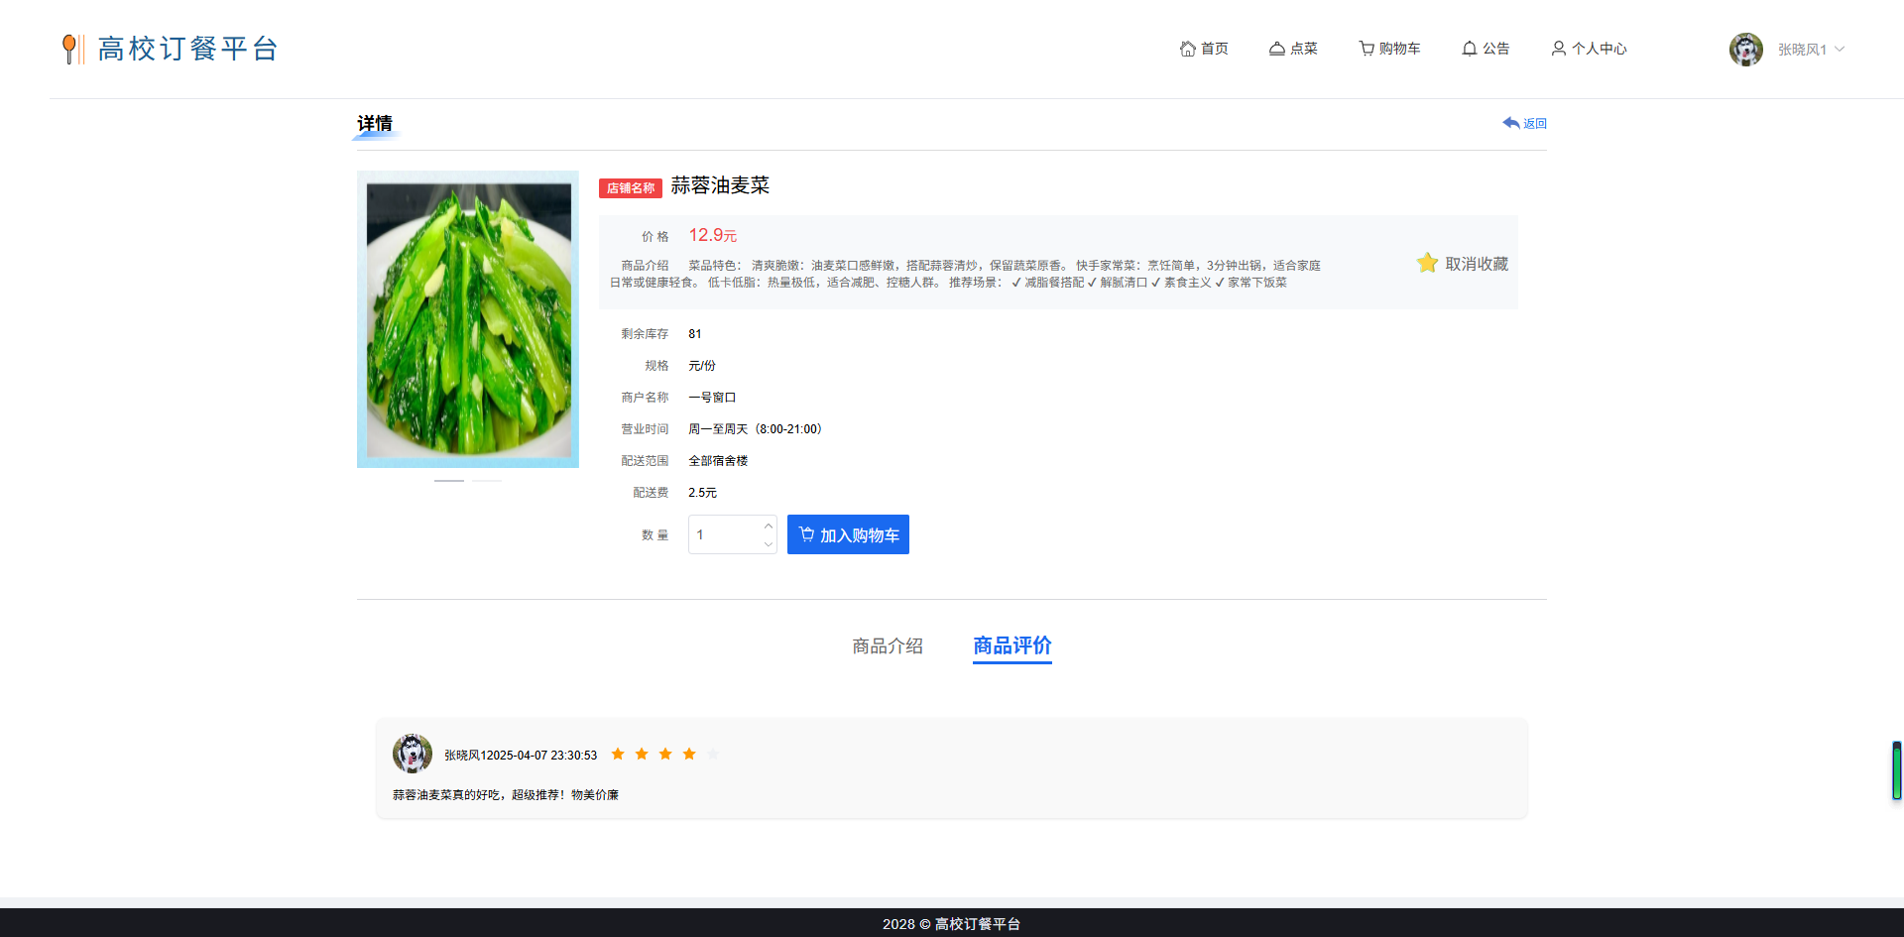Open 个人中心 using the person icon
Viewport: 1904px width, 937px height.
pos(1558,48)
